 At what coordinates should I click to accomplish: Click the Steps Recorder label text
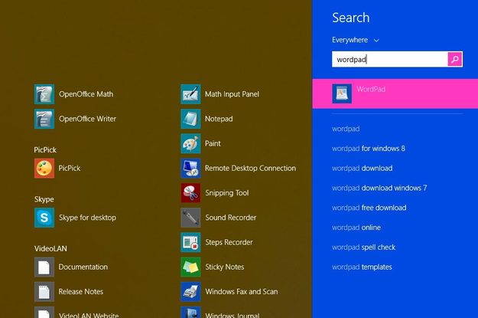click(229, 242)
